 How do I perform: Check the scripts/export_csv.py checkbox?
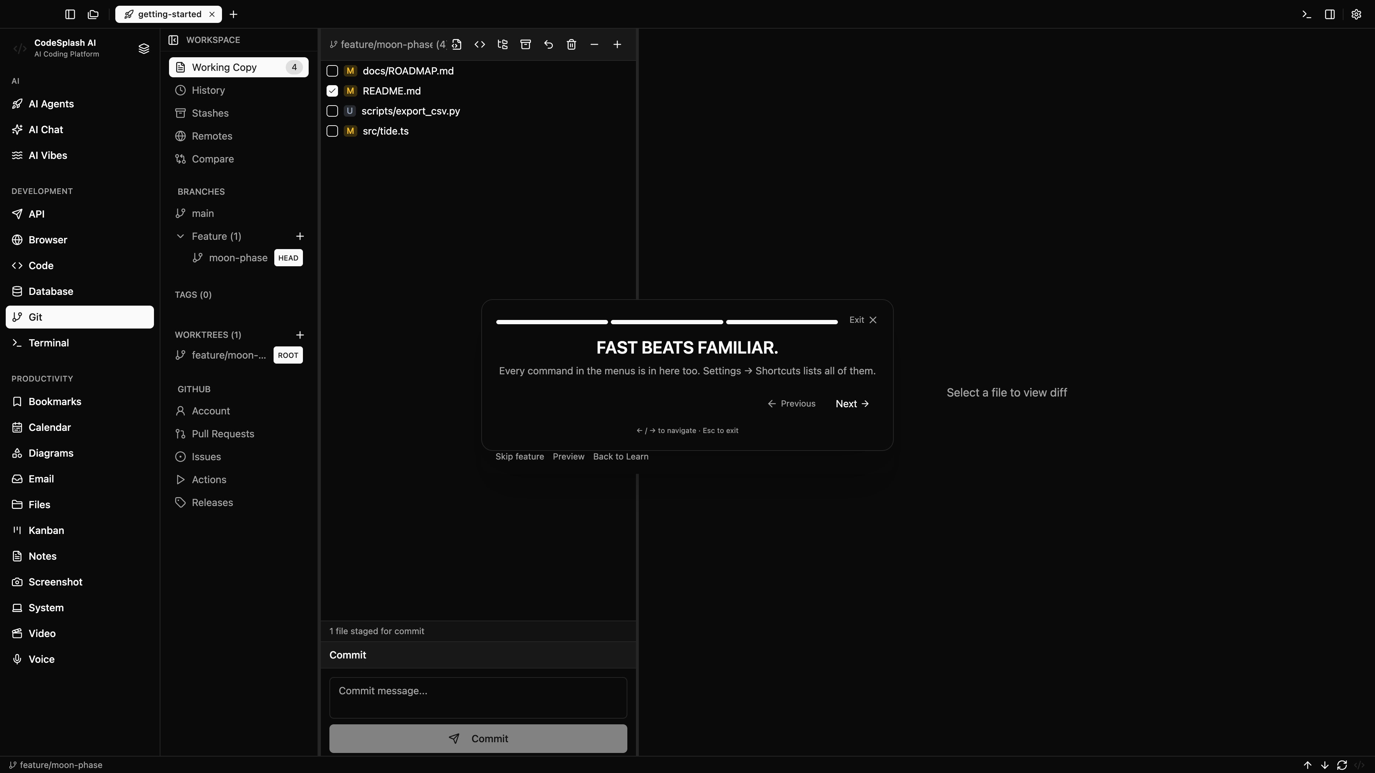(x=332, y=111)
